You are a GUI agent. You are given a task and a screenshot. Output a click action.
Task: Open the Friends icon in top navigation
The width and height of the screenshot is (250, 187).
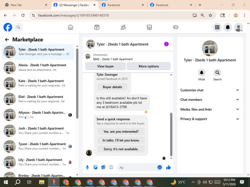point(123,27)
